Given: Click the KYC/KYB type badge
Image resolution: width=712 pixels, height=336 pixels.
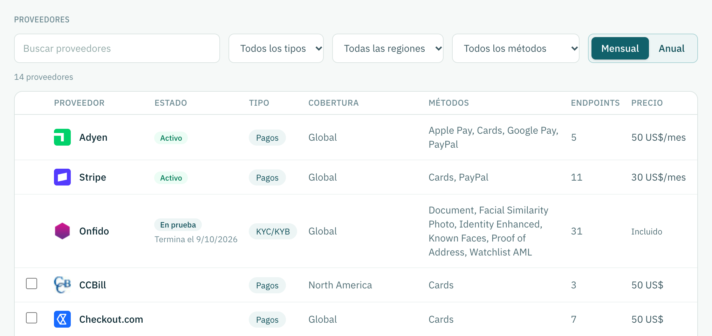Looking at the screenshot, I should (x=273, y=231).
